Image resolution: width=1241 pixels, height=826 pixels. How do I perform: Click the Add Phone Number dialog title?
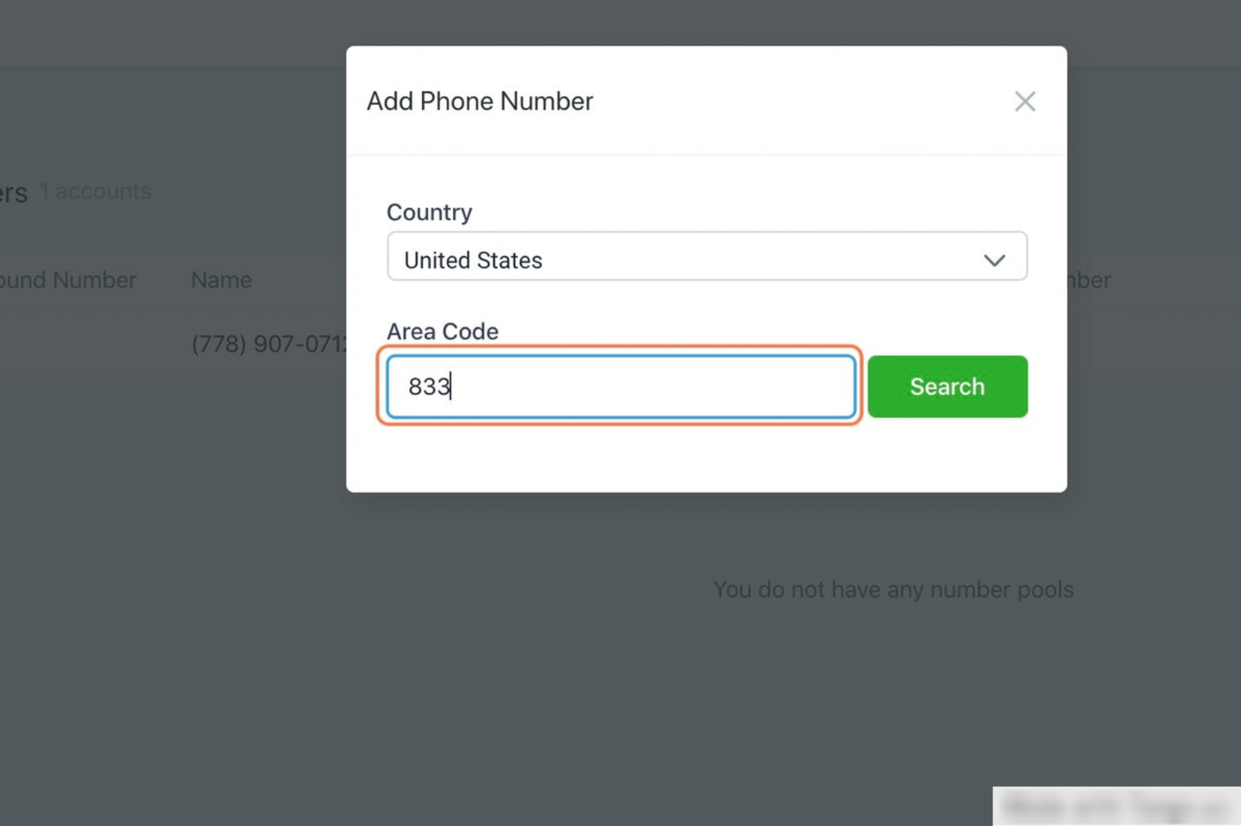pos(479,102)
